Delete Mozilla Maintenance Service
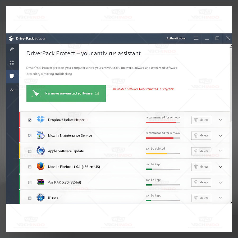Image resolution: width=238 pixels, height=238 pixels. (201, 136)
